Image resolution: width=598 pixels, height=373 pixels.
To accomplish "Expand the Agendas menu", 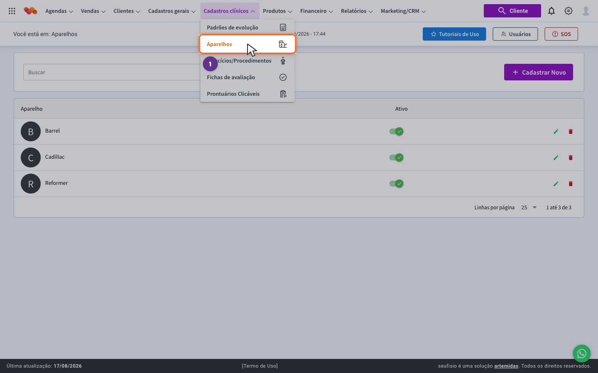I will coord(59,11).
